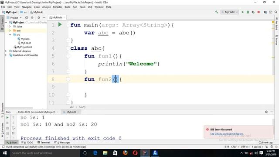Screen dimensions: 279x157
Task: Collapse the MyProject root node
Action: coord(6,22)
